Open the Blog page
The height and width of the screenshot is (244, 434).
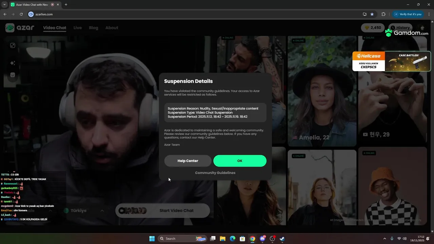coord(94,28)
